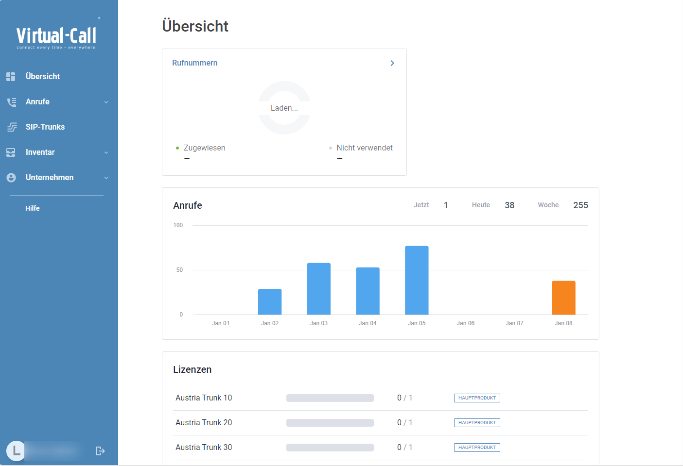Image resolution: width=683 pixels, height=466 pixels.
Task: Click the Anrufe phone icon in sidebar
Action: [11, 101]
